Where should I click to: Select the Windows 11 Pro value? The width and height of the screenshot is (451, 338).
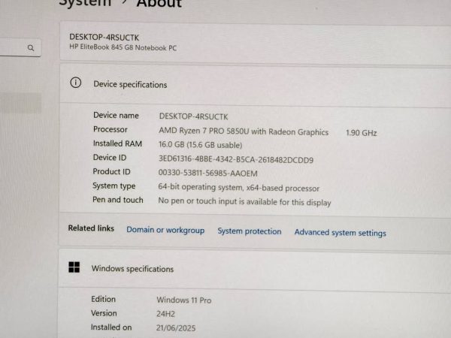click(184, 300)
